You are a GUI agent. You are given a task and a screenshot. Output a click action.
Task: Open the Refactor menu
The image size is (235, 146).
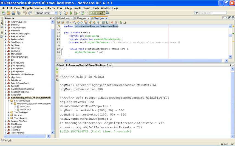click(50, 8)
